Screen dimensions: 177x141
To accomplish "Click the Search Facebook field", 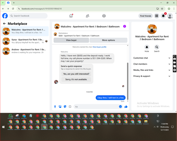I will (x=28, y=16).
